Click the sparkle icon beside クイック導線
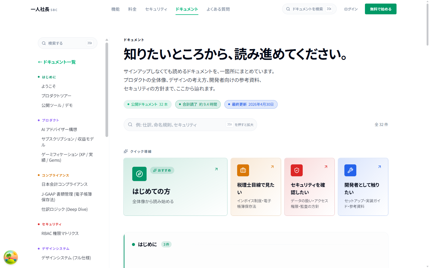This screenshot has width=429, height=268. [x=126, y=151]
